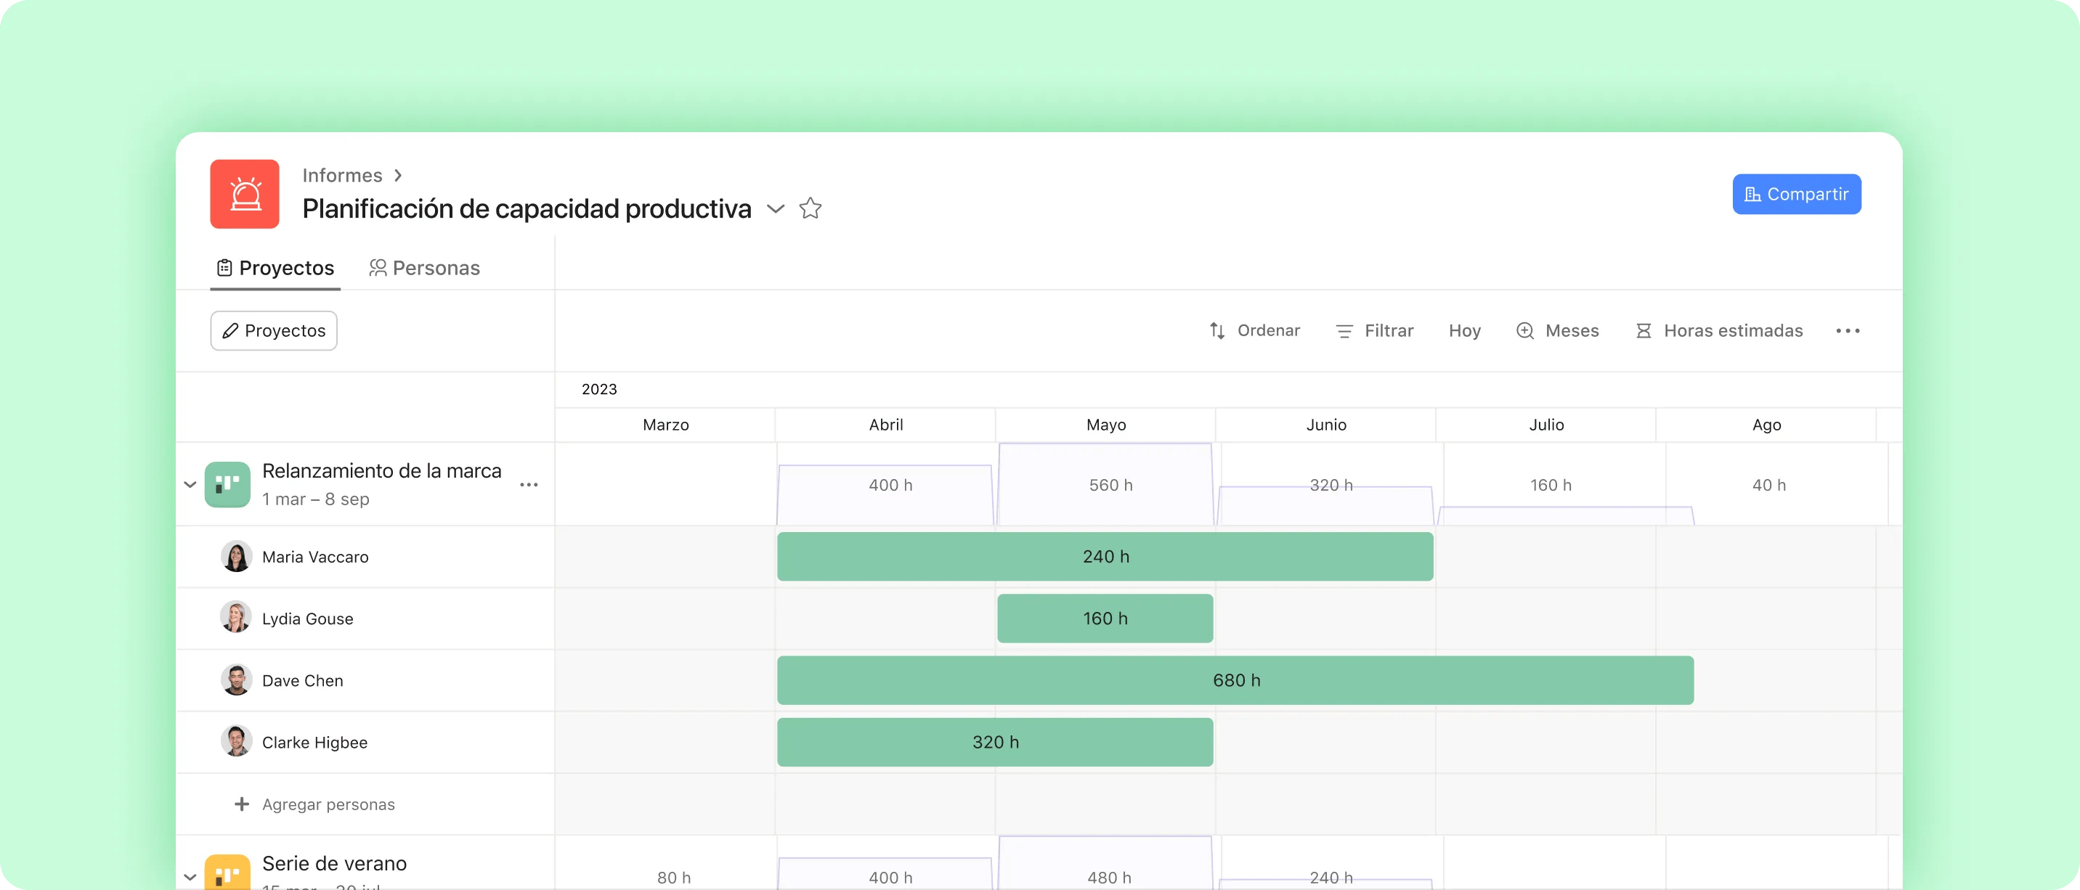Switch to the Proyectos tab
This screenshot has width=2080, height=890.
click(275, 268)
